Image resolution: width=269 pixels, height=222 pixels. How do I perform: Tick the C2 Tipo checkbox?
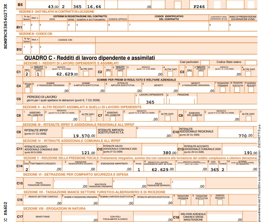pyautogui.click(x=108, y=74)
